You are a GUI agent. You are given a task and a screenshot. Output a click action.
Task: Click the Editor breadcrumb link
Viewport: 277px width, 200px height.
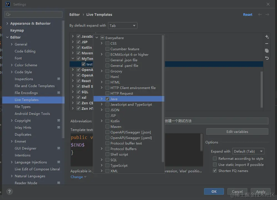75,15
